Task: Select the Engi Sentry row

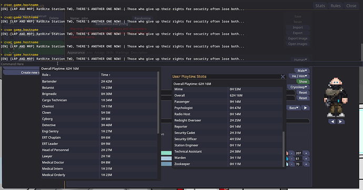Action: pyautogui.click(x=99, y=131)
